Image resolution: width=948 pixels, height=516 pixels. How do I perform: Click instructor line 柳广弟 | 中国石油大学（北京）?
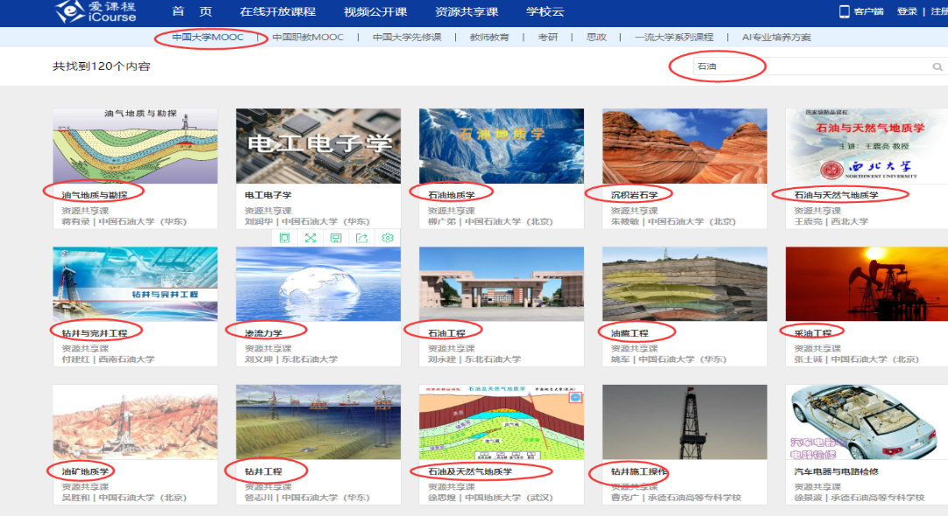tap(490, 222)
